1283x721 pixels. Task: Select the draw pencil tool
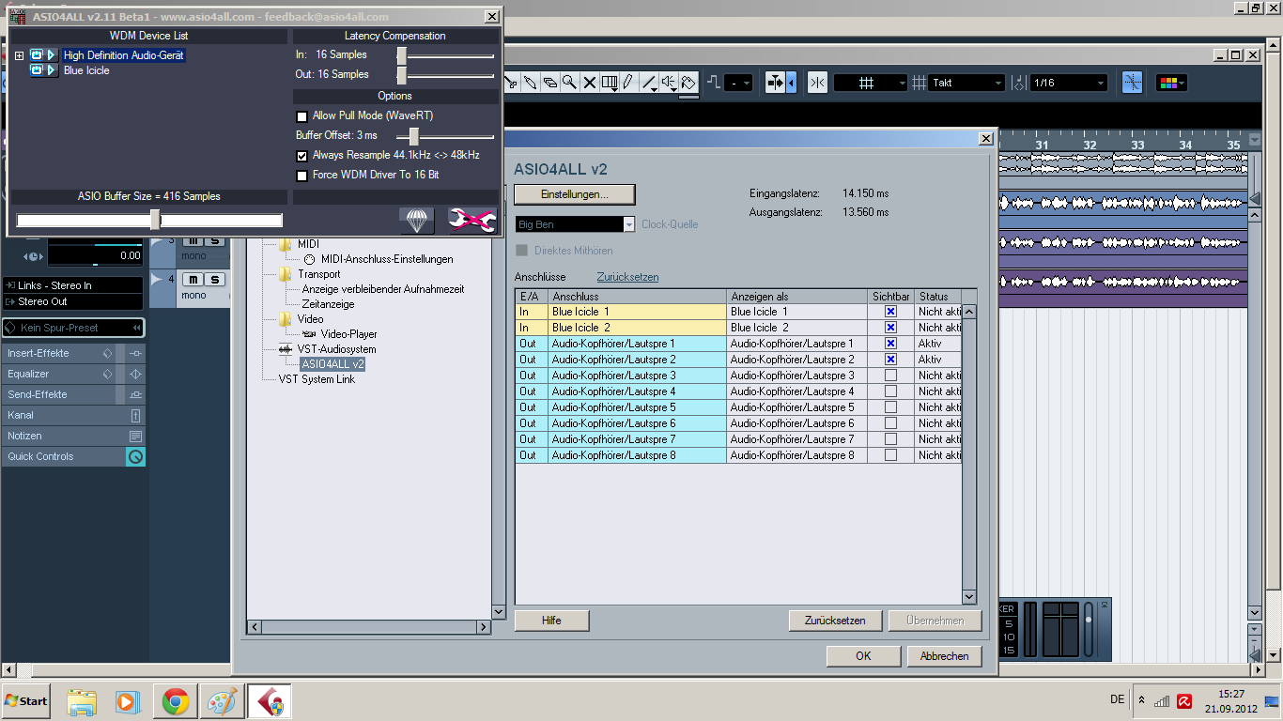click(x=627, y=83)
